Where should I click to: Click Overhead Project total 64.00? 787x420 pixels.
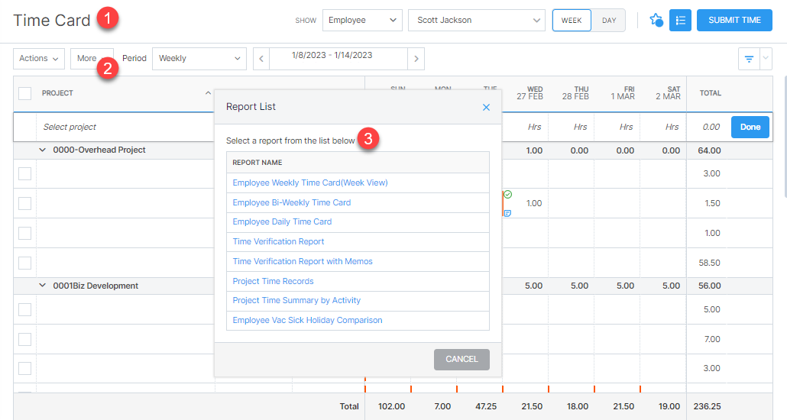[x=709, y=150]
